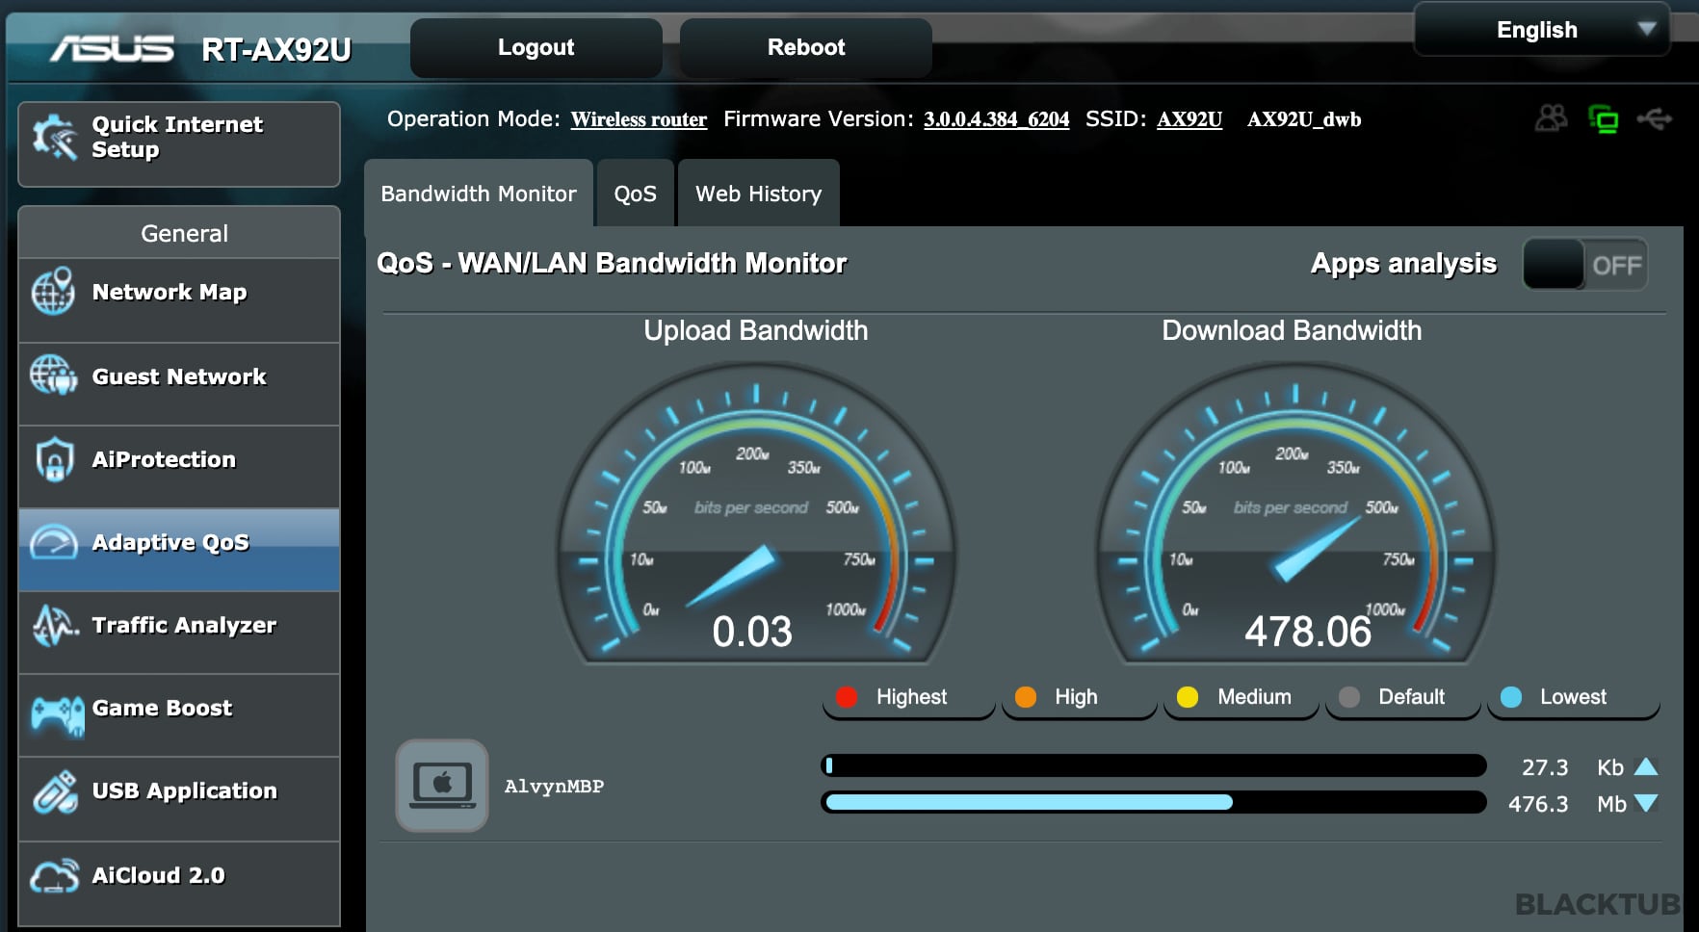Select the Default priority gray swatch

1349,697
